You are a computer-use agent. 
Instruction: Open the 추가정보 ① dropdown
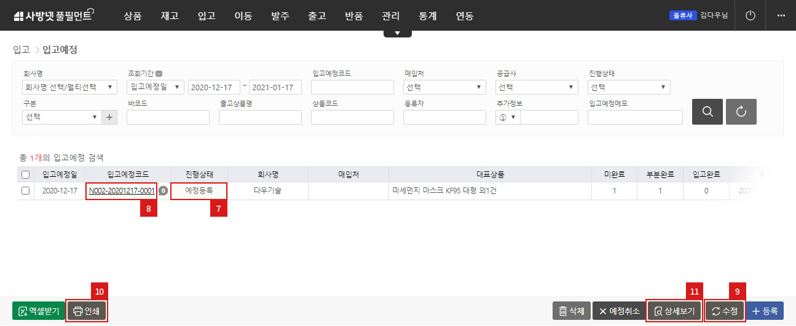coord(508,117)
